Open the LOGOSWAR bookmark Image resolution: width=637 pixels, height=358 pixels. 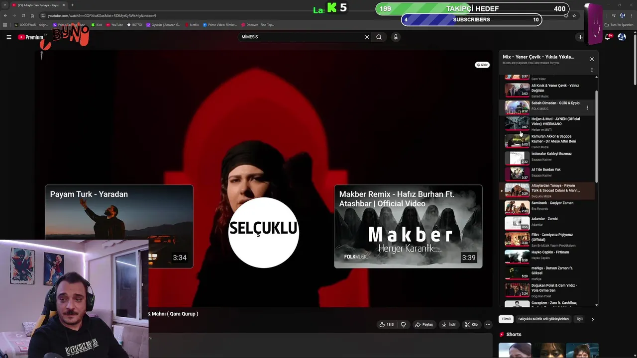pos(32,25)
